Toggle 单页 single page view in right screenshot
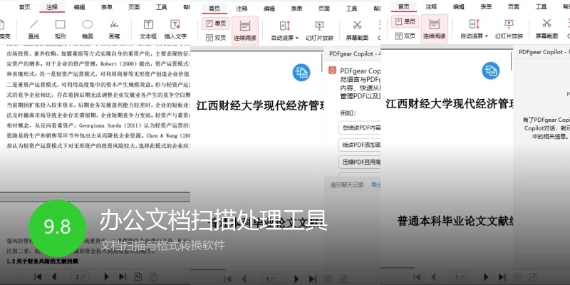570x285 pixels. [x=405, y=21]
